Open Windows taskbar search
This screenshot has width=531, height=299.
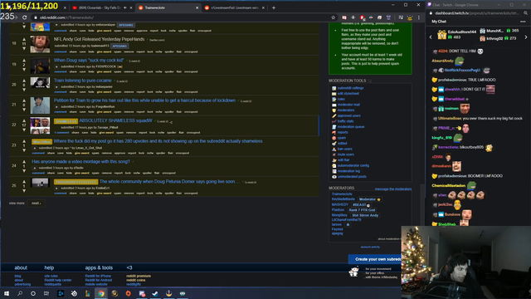click(20, 293)
